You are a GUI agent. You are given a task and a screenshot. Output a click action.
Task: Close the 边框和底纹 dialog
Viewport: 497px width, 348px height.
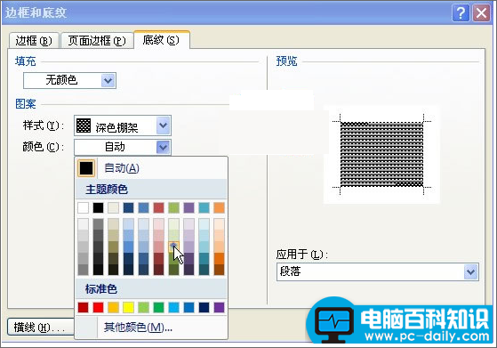click(x=482, y=13)
